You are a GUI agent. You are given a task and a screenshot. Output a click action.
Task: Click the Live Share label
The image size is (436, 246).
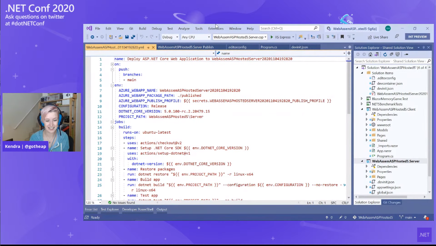(x=381, y=37)
